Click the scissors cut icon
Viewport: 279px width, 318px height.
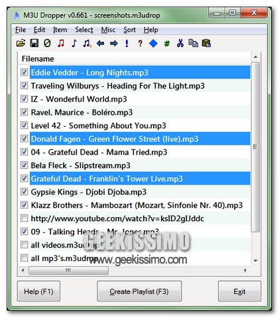tap(180, 43)
